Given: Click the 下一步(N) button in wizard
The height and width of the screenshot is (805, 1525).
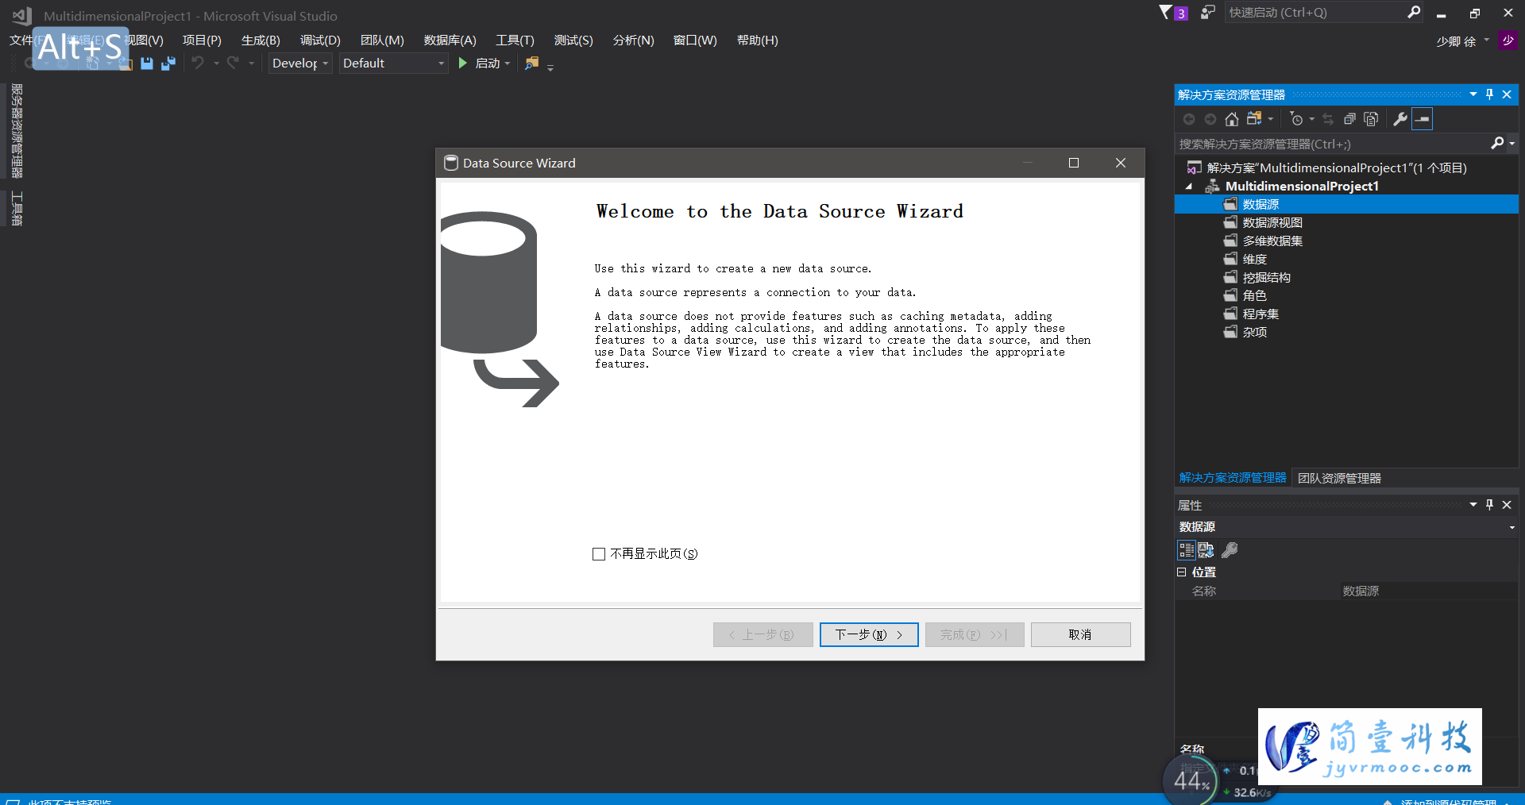Looking at the screenshot, I should pyautogui.click(x=869, y=634).
